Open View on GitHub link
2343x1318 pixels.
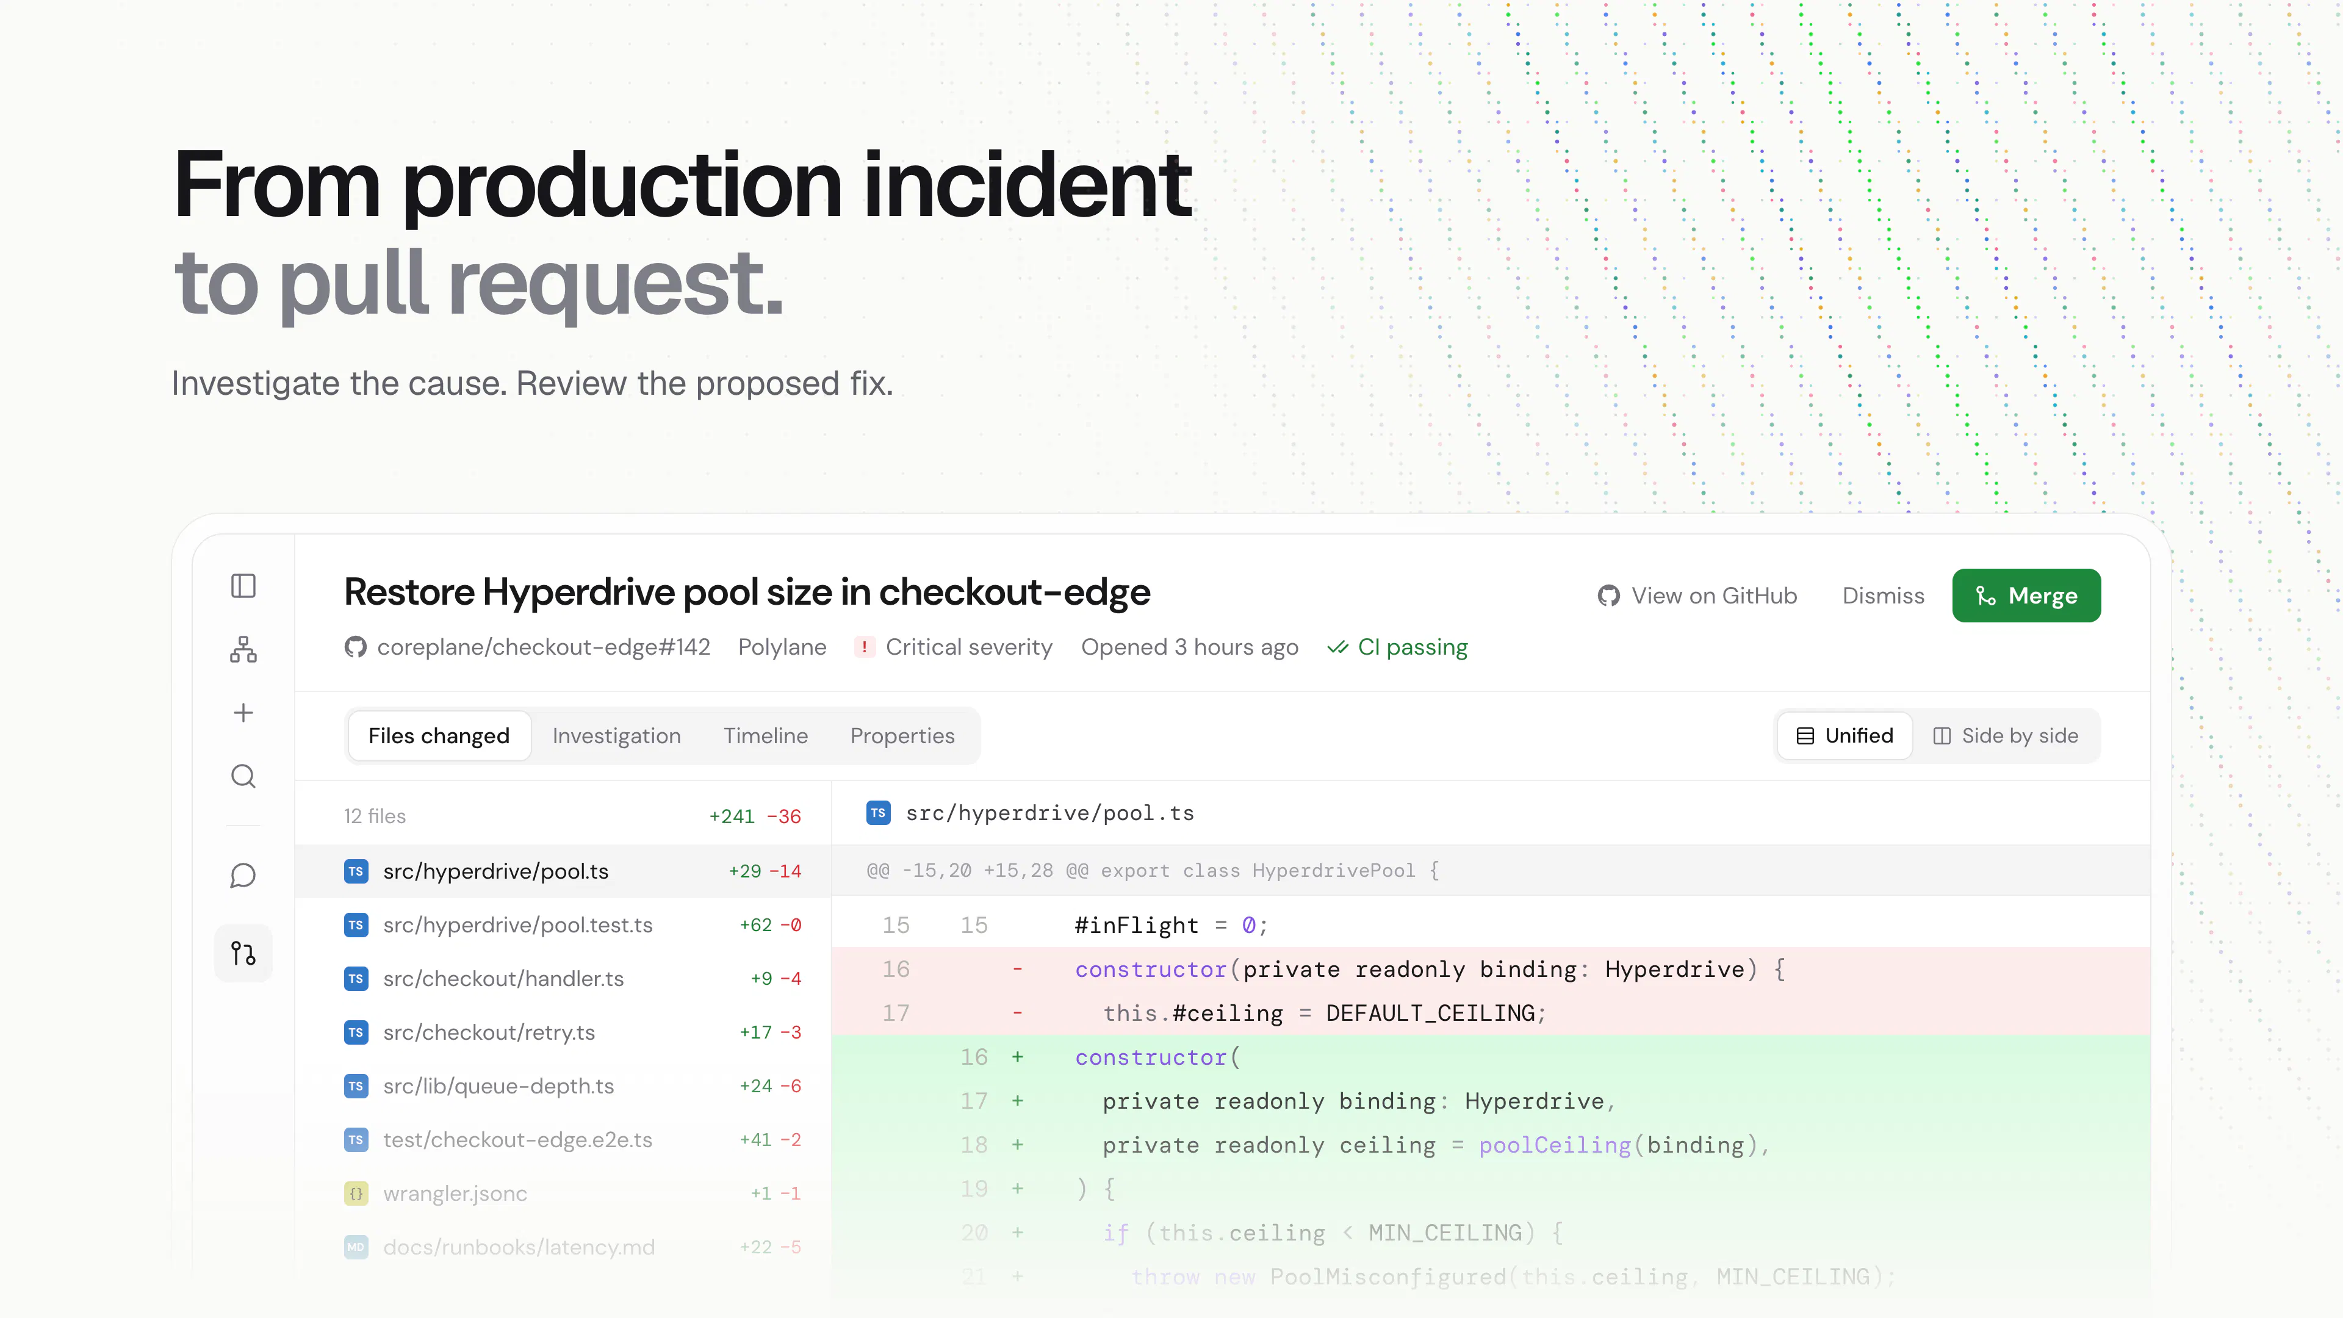pyautogui.click(x=1697, y=596)
